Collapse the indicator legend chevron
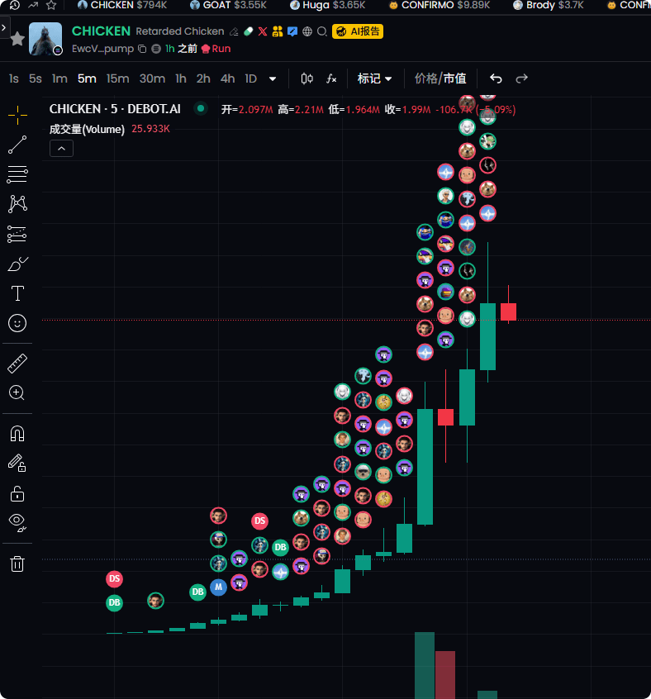The image size is (651, 699). click(x=61, y=149)
